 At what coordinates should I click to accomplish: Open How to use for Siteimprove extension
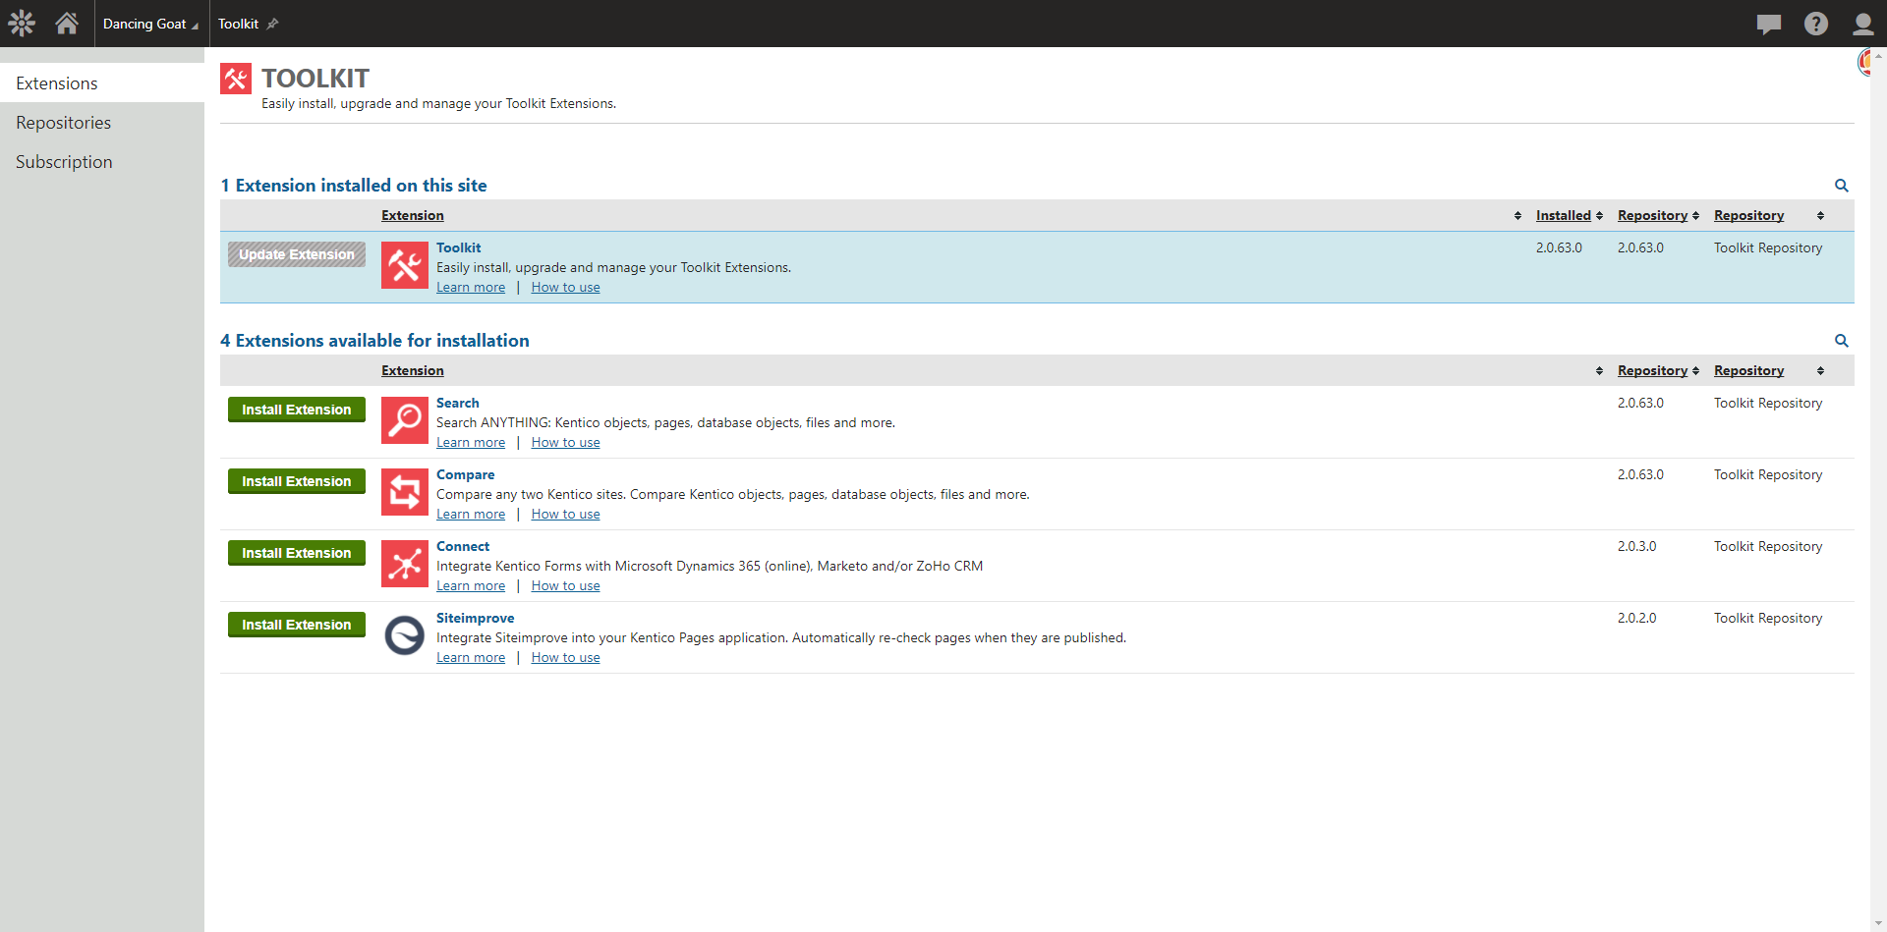tap(565, 658)
